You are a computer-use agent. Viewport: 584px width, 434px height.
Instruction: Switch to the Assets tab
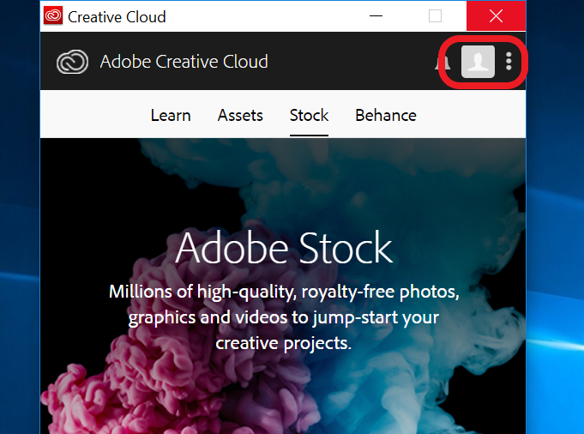[x=240, y=116]
